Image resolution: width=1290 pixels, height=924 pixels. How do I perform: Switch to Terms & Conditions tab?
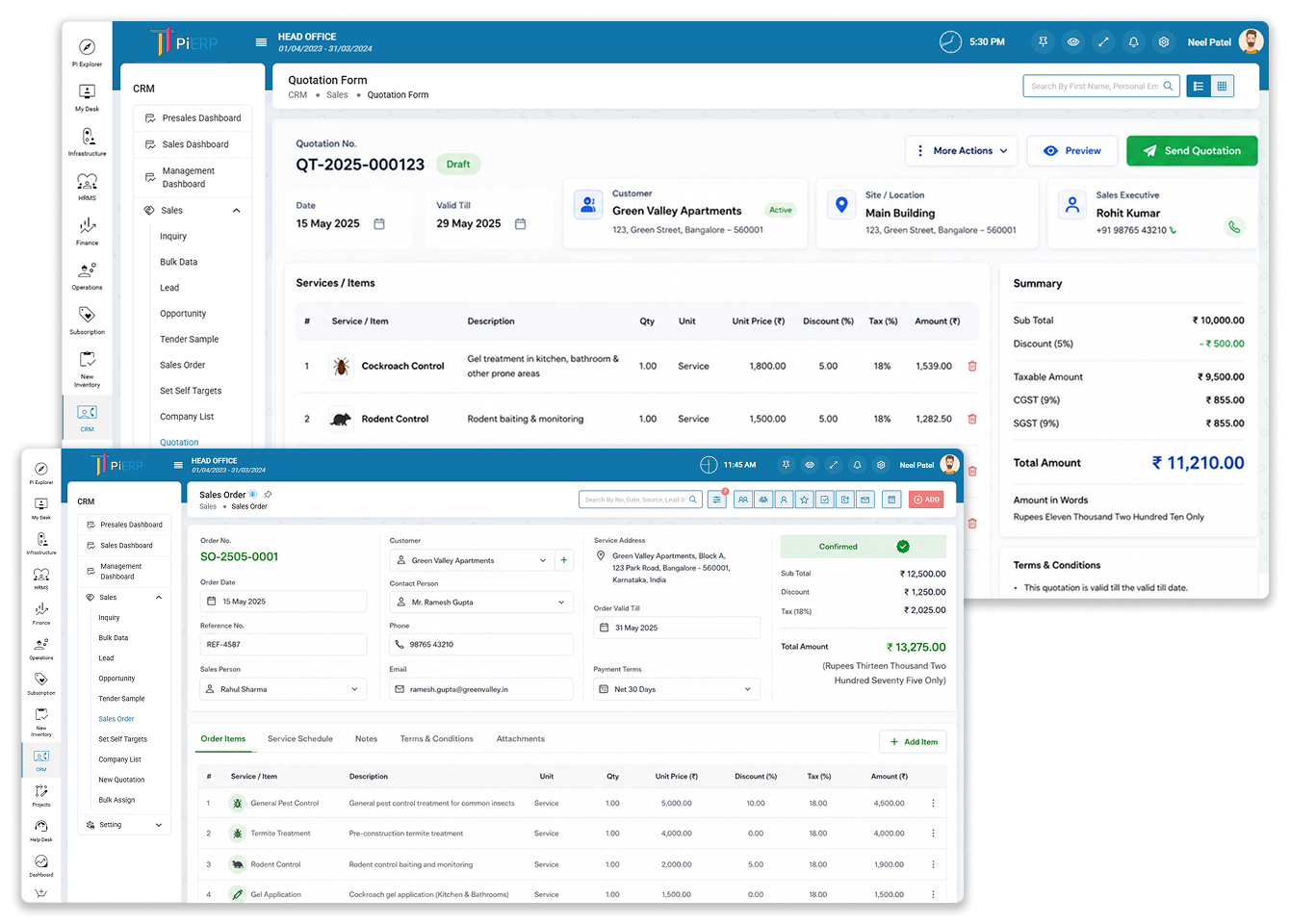tap(437, 739)
